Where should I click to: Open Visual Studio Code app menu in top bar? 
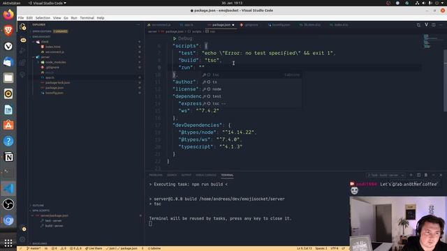(x=47, y=3)
